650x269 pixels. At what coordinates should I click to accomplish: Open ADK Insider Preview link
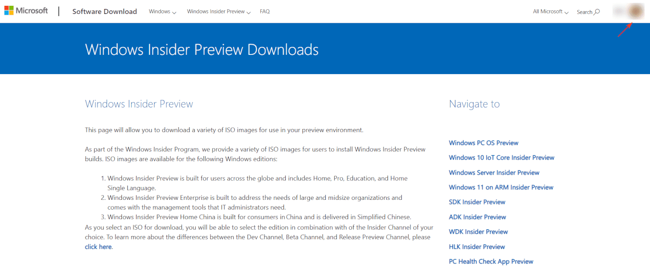[477, 217]
